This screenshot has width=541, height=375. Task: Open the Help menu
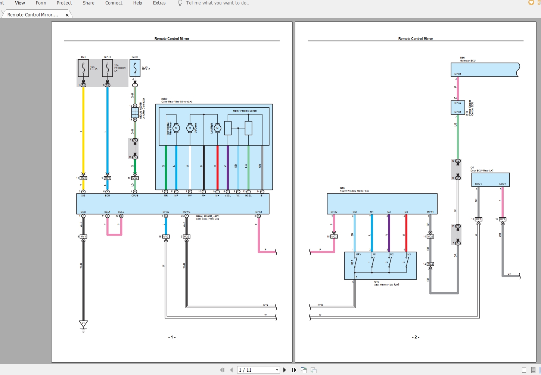pos(137,3)
